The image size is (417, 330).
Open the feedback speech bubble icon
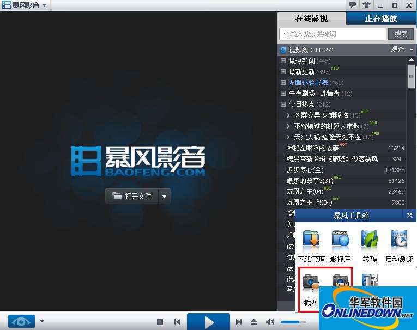[353, 5]
